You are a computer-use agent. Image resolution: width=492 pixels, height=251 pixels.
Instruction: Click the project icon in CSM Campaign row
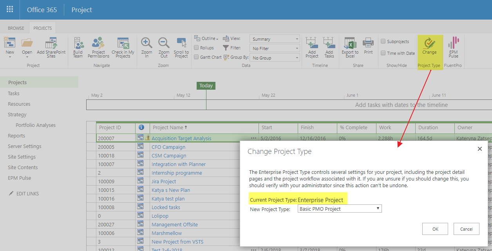[x=140, y=155]
